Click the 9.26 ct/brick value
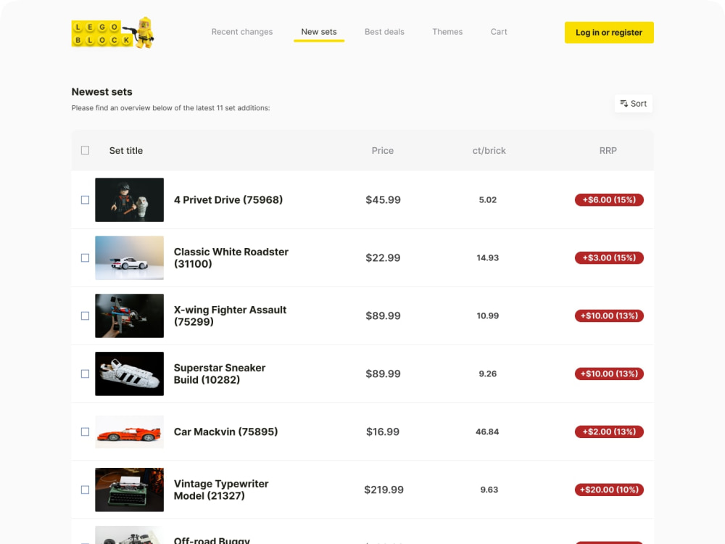The width and height of the screenshot is (725, 544). coord(488,374)
